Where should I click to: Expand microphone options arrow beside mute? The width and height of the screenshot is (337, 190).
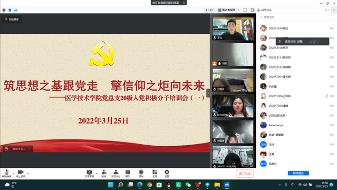pyautogui.click(x=14, y=174)
